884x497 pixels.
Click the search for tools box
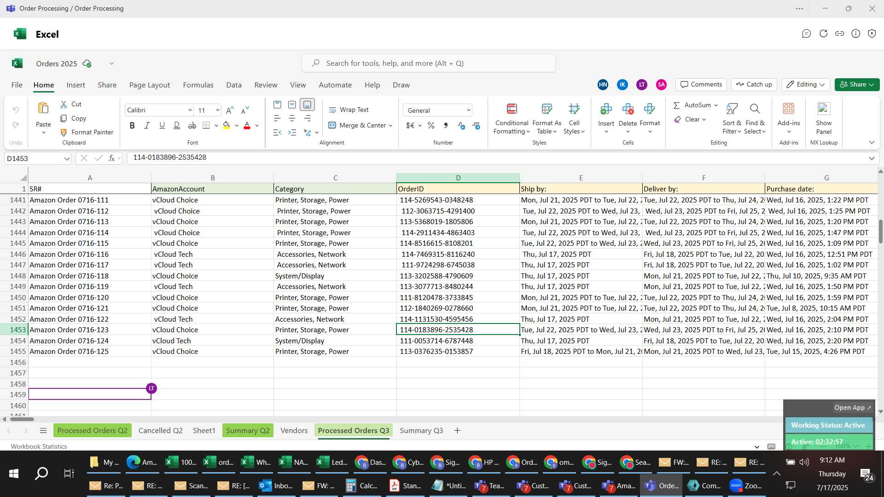click(x=429, y=64)
